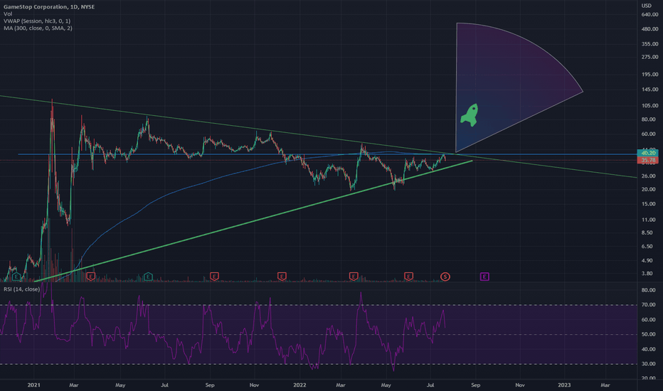
Task: Click the green 40.20 price tag
Action: click(x=648, y=153)
